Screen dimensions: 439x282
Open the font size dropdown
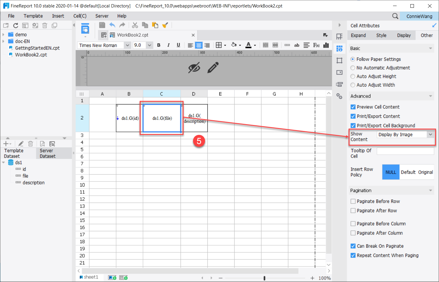[x=149, y=45]
